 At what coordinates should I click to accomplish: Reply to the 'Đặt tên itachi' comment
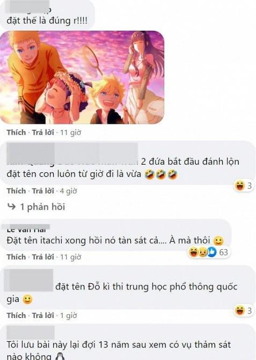point(43,257)
